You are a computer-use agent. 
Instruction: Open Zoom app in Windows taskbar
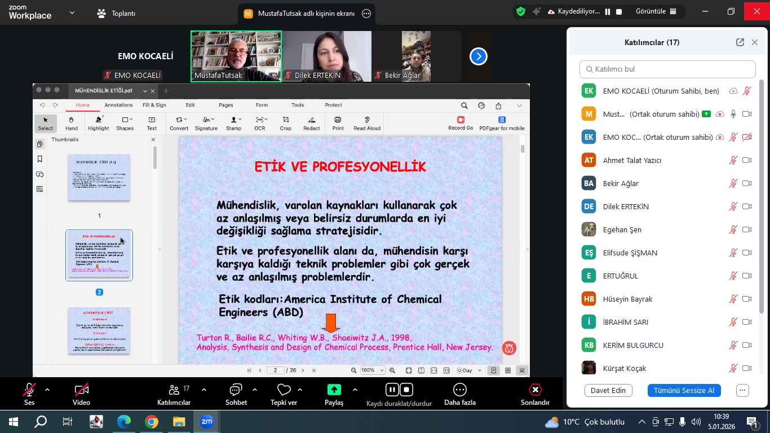click(206, 421)
